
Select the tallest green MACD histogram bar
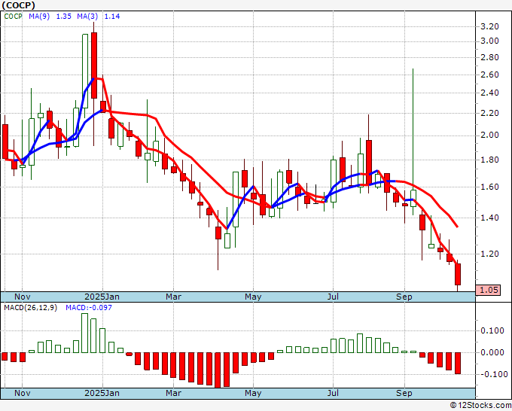pos(84,333)
